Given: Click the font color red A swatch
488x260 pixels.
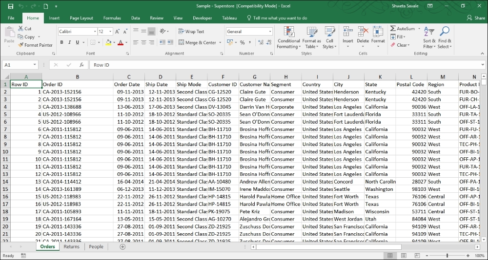Looking at the screenshot, I should pyautogui.click(x=121, y=42).
